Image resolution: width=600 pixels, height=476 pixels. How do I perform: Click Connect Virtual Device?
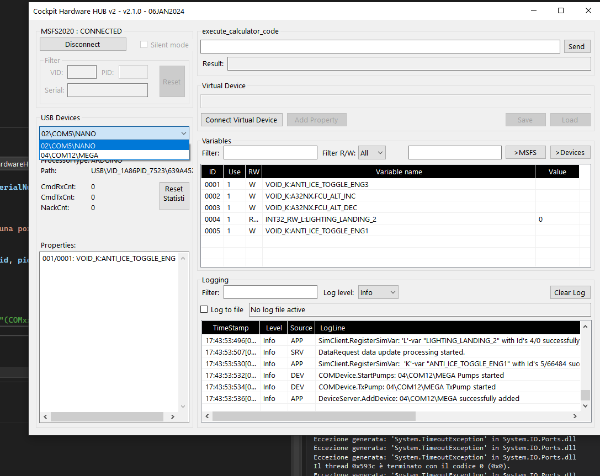pyautogui.click(x=241, y=119)
